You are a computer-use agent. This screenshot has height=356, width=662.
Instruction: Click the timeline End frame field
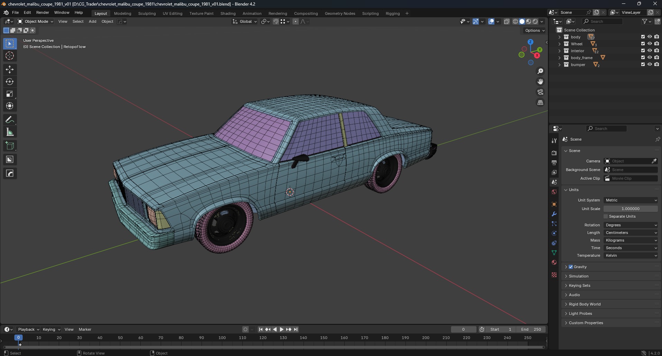[x=531, y=329]
